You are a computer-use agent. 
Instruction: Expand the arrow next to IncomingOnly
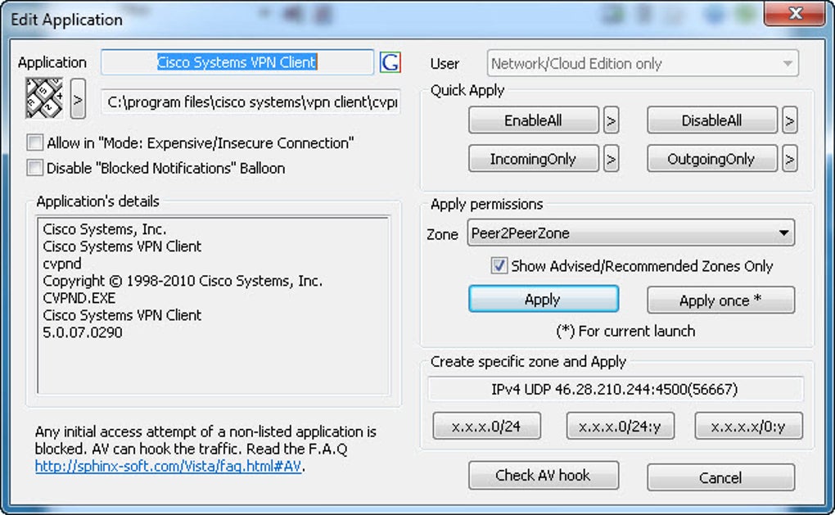click(x=611, y=159)
